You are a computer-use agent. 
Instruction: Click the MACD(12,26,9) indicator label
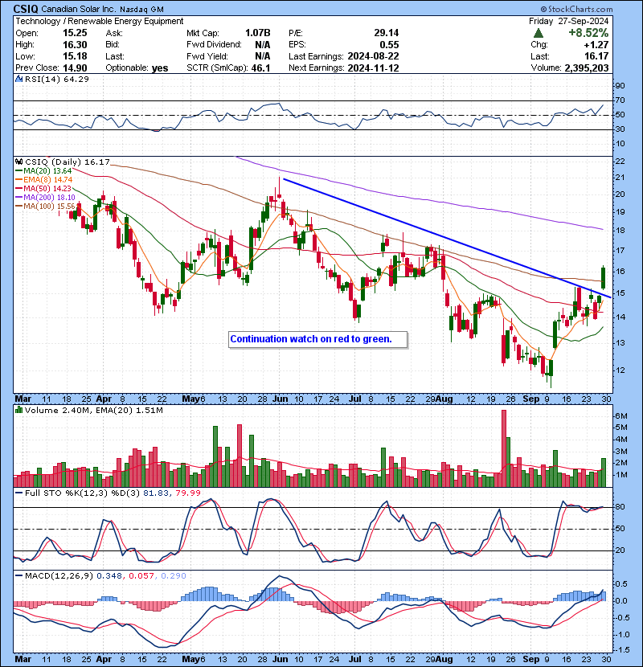coord(59,576)
